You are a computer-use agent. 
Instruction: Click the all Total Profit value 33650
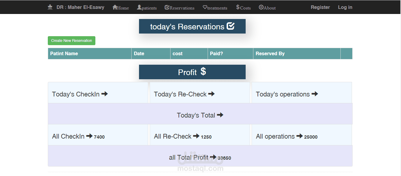(x=224, y=158)
